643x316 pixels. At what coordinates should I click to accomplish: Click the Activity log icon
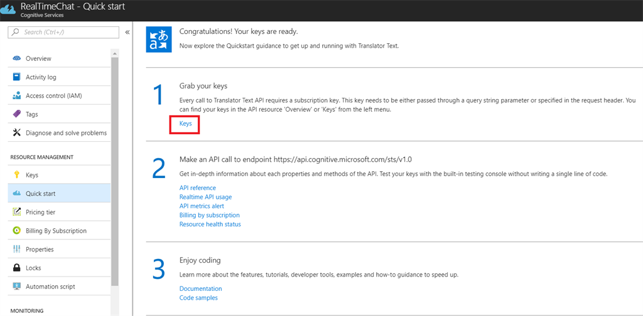[x=17, y=77]
